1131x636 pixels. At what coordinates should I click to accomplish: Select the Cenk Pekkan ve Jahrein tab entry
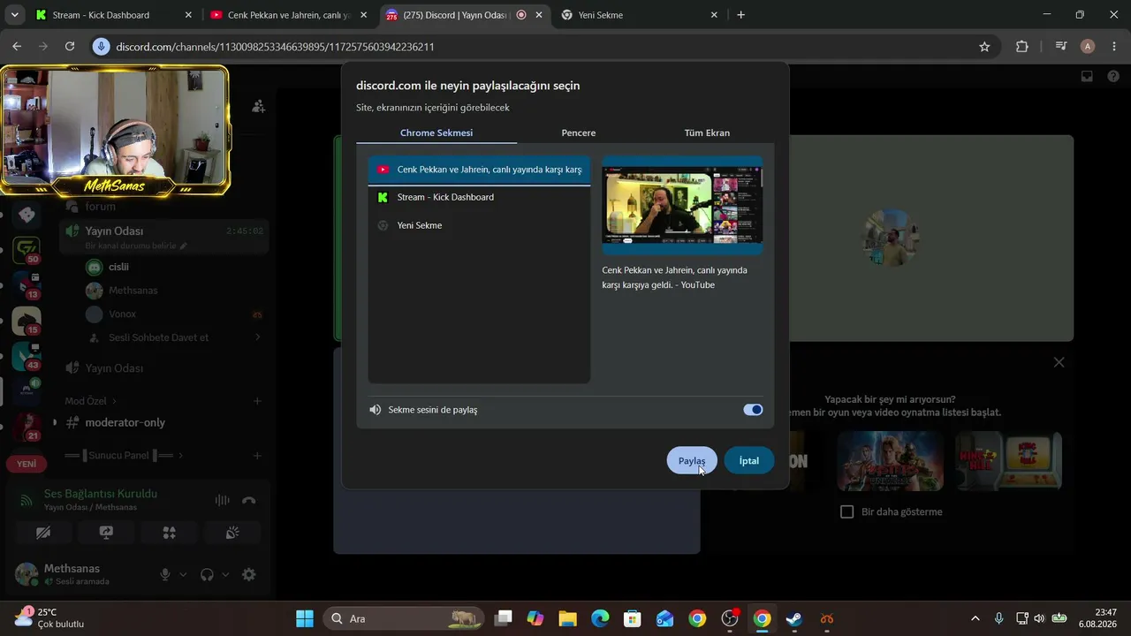[x=479, y=170]
